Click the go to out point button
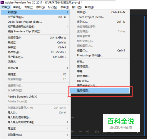147x139 pixels. click(88, 131)
